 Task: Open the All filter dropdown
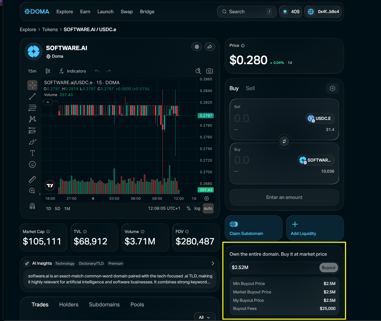coord(205,317)
